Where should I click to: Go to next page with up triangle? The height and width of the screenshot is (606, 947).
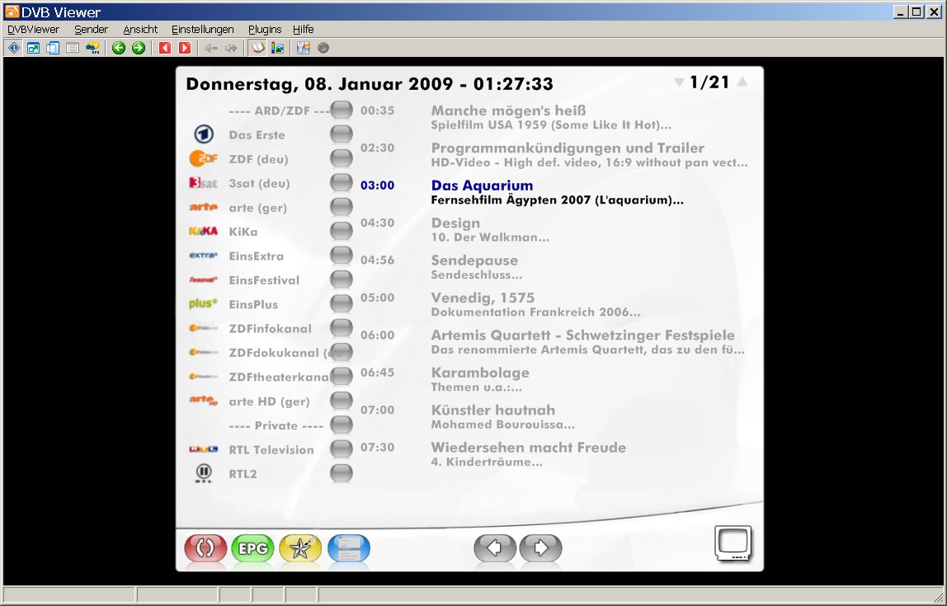[x=742, y=82]
